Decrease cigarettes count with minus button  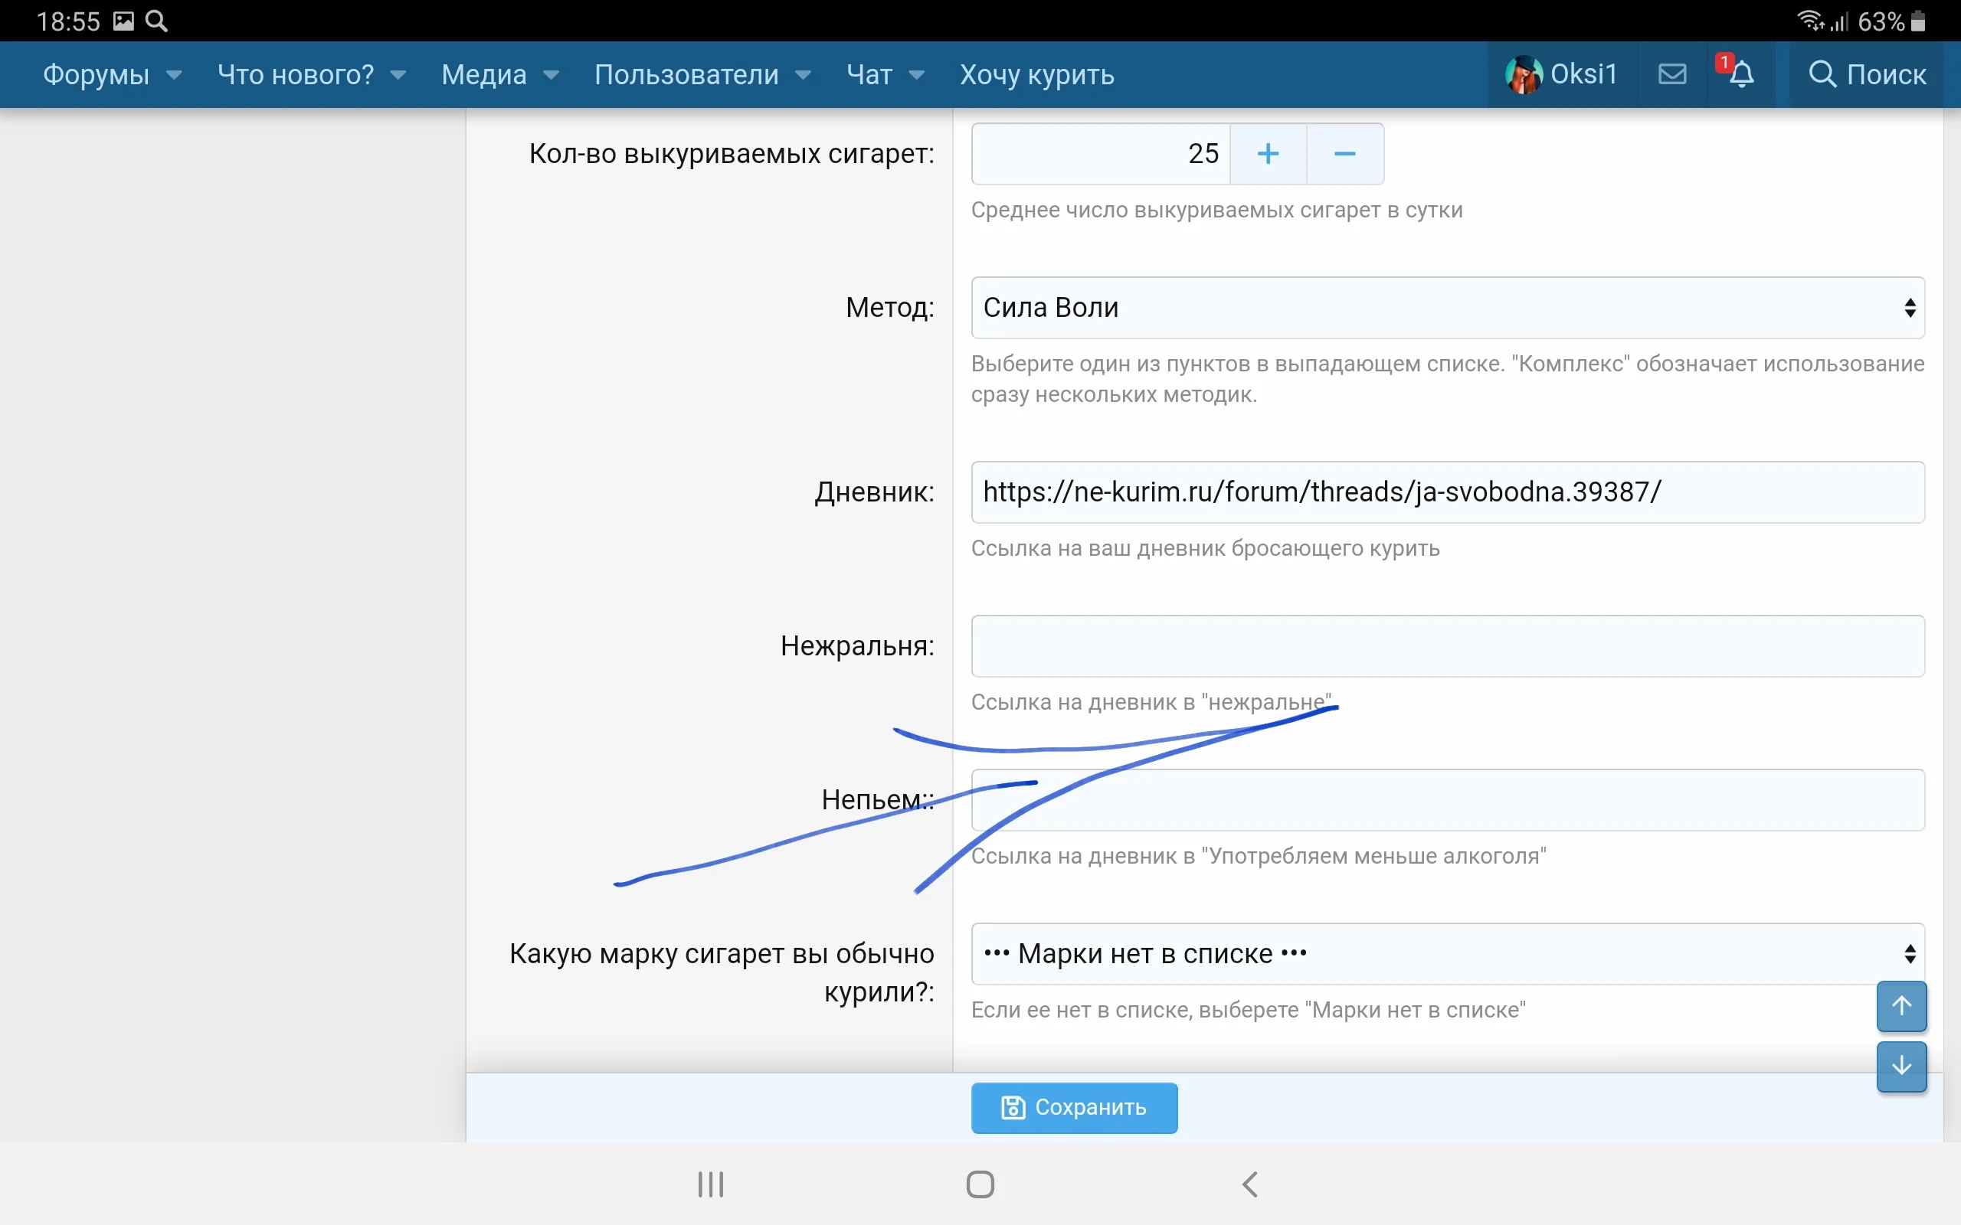click(x=1344, y=152)
